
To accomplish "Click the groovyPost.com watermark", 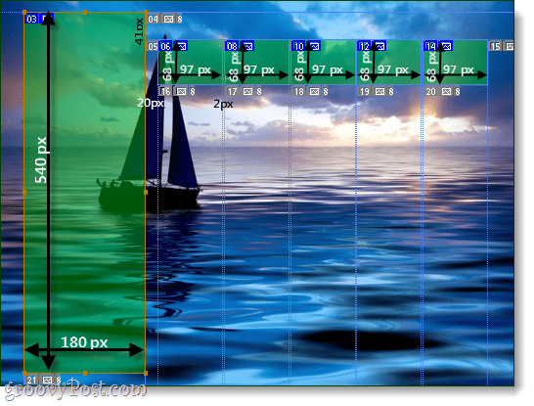I will pyautogui.click(x=75, y=389).
